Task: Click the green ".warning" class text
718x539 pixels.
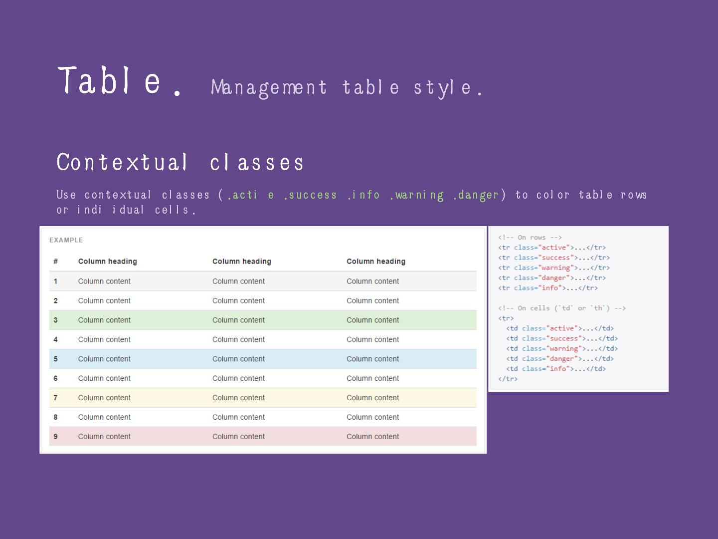Action: click(417, 195)
